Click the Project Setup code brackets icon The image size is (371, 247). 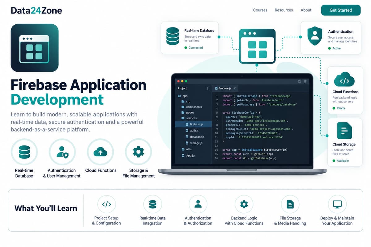pos(106,204)
